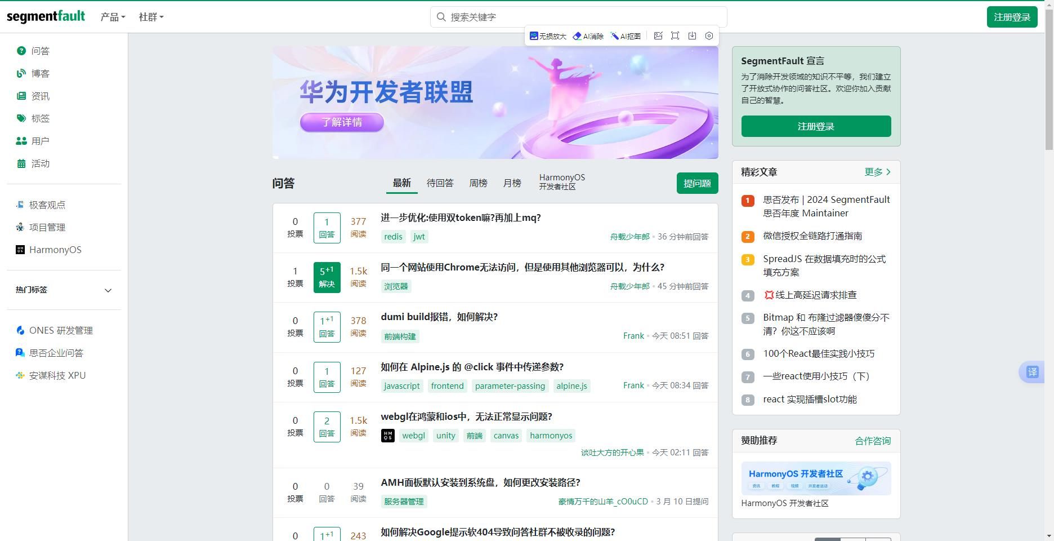Screen dimensions: 1054x541
Task: Click 更多 chevron in 精彩文章
Action: tap(878, 172)
